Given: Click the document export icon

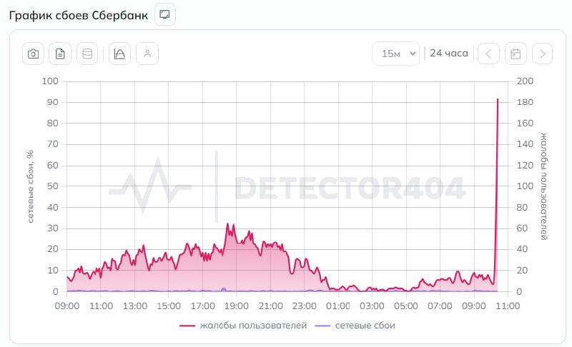Looking at the screenshot, I should [x=60, y=54].
